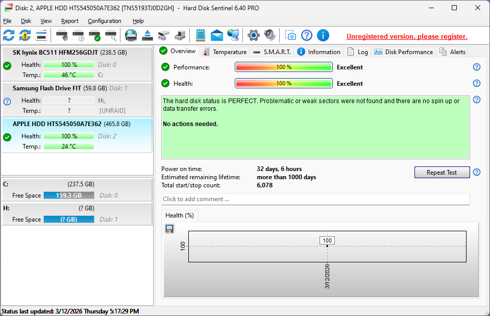
Task: Select Samsung Flash Drive FIT disk entry
Action: (77, 100)
